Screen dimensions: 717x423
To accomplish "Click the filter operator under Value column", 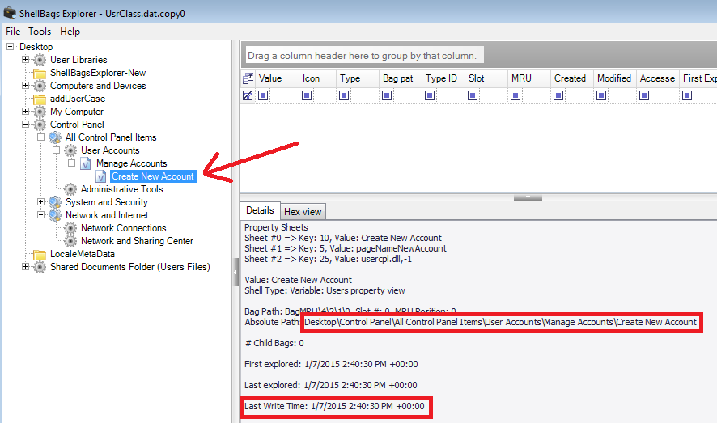I will click(264, 95).
